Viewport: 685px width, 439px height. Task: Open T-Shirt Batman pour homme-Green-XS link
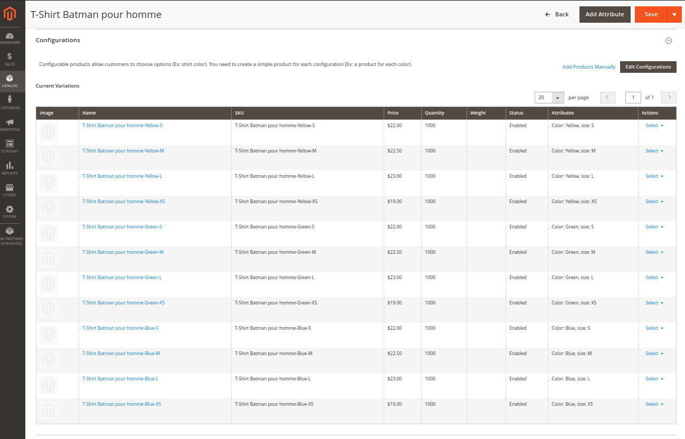pos(123,303)
